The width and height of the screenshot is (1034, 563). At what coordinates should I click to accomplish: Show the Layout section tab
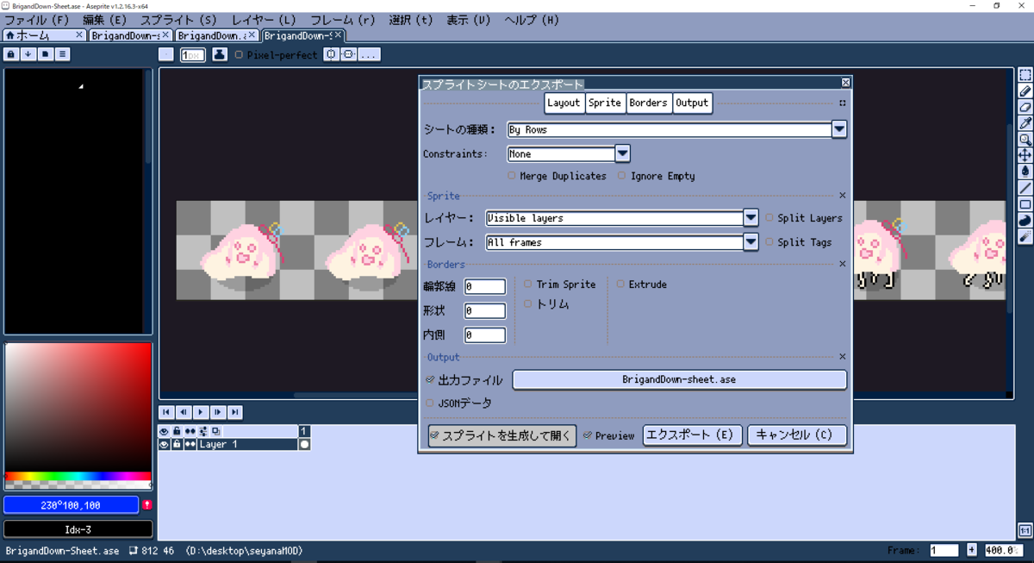point(564,103)
